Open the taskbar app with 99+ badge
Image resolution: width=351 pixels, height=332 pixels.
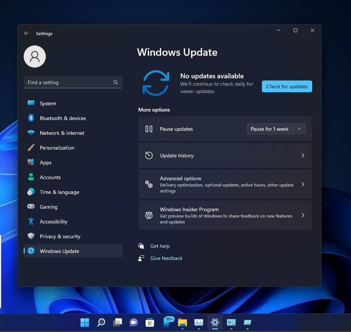pyautogui.click(x=168, y=322)
